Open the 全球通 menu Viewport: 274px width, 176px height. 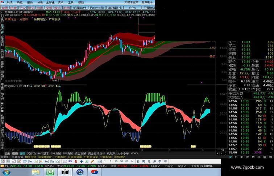(x=50, y=2)
